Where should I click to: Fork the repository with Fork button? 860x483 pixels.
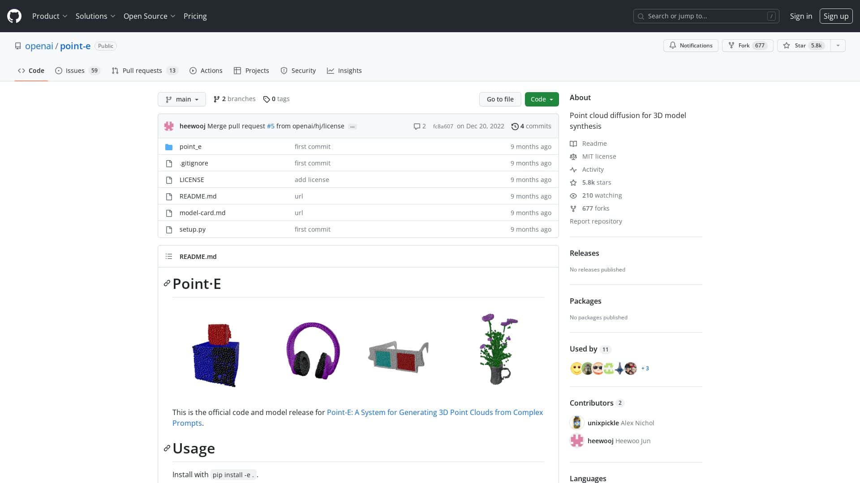[748, 46]
